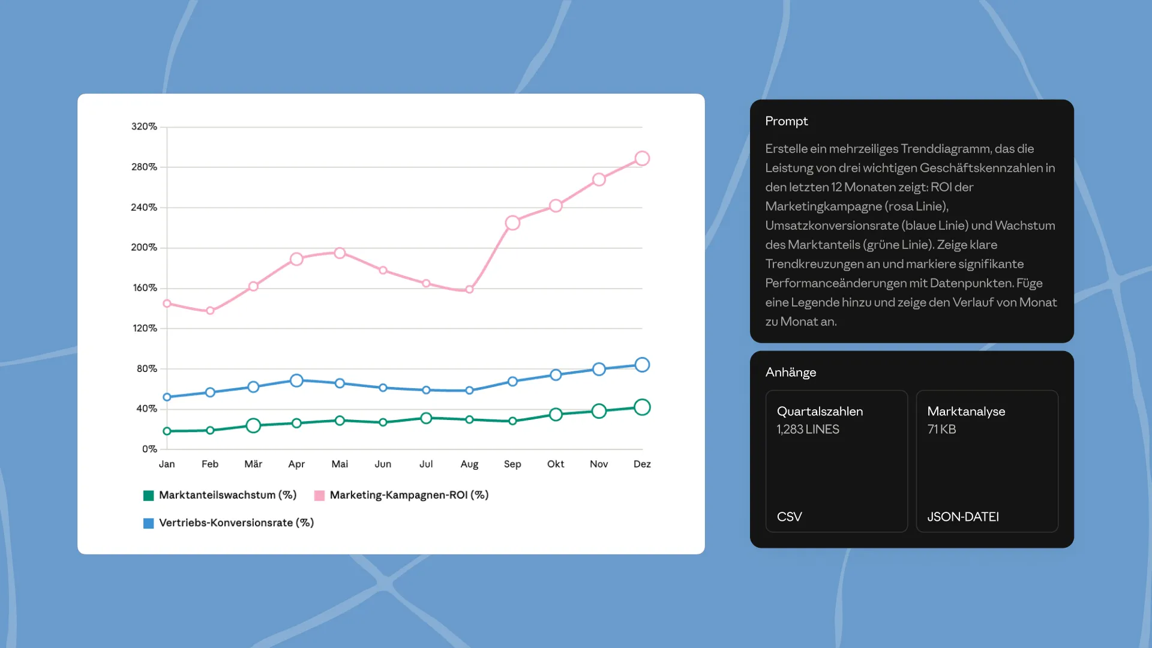Screen dimensions: 1152x648
Task: Select the blue conversion point at Dez
Action: 642,365
